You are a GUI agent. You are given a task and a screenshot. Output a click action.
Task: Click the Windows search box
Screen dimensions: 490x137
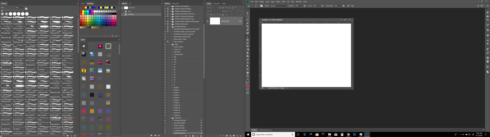(x=273, y=134)
